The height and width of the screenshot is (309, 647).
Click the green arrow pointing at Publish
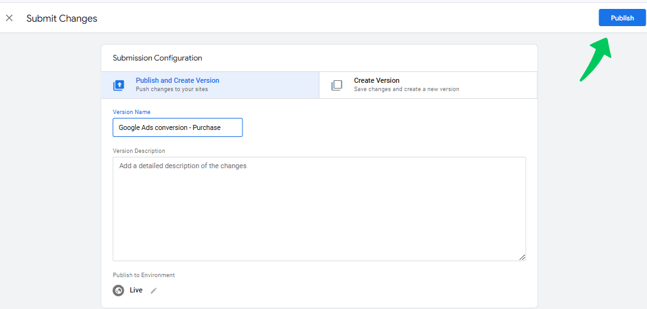[x=595, y=59]
